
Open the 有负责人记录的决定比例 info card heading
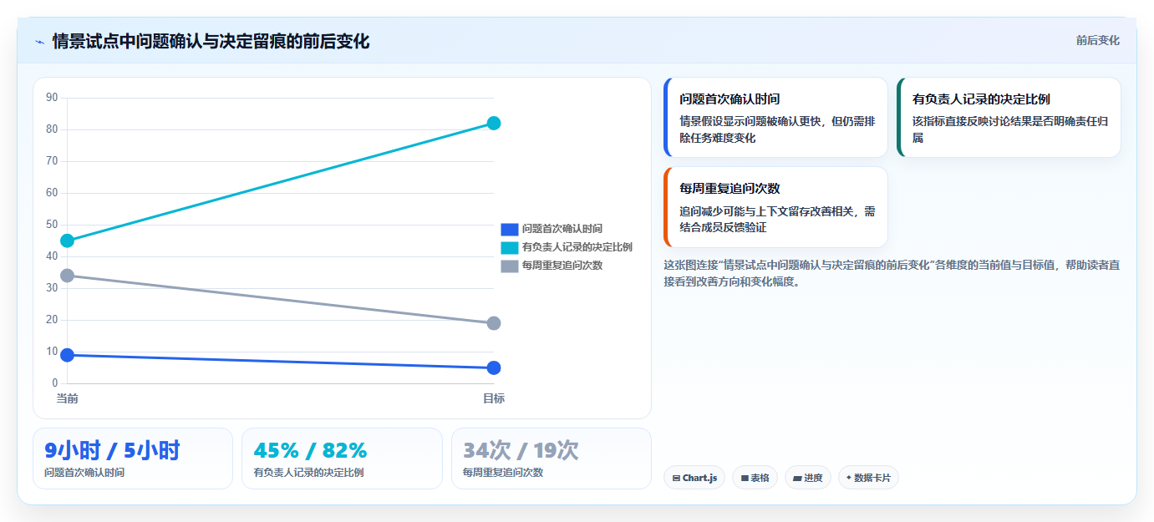click(981, 99)
